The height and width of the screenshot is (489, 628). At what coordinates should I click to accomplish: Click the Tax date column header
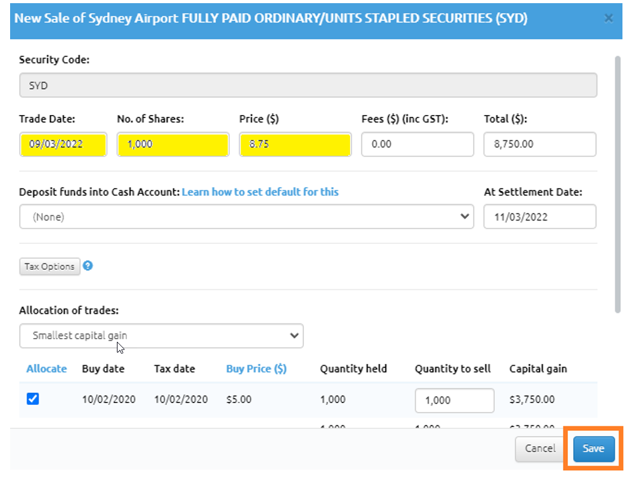(174, 368)
